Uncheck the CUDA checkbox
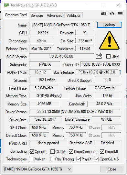127x175 pixels. [52, 152]
